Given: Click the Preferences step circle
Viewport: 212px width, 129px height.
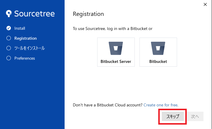Looking at the screenshot, I should click(x=9, y=58).
